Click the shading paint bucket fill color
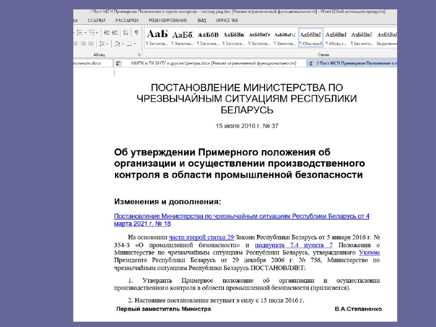This screenshot has width=436, height=327. 116,43
